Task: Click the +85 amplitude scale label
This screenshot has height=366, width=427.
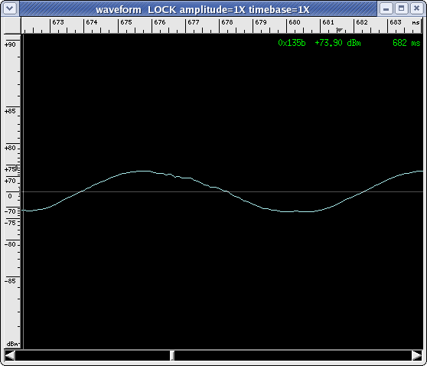Action: [x=10, y=111]
